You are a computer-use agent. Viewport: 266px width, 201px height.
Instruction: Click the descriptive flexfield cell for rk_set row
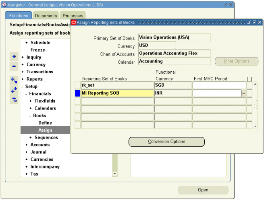249,85
